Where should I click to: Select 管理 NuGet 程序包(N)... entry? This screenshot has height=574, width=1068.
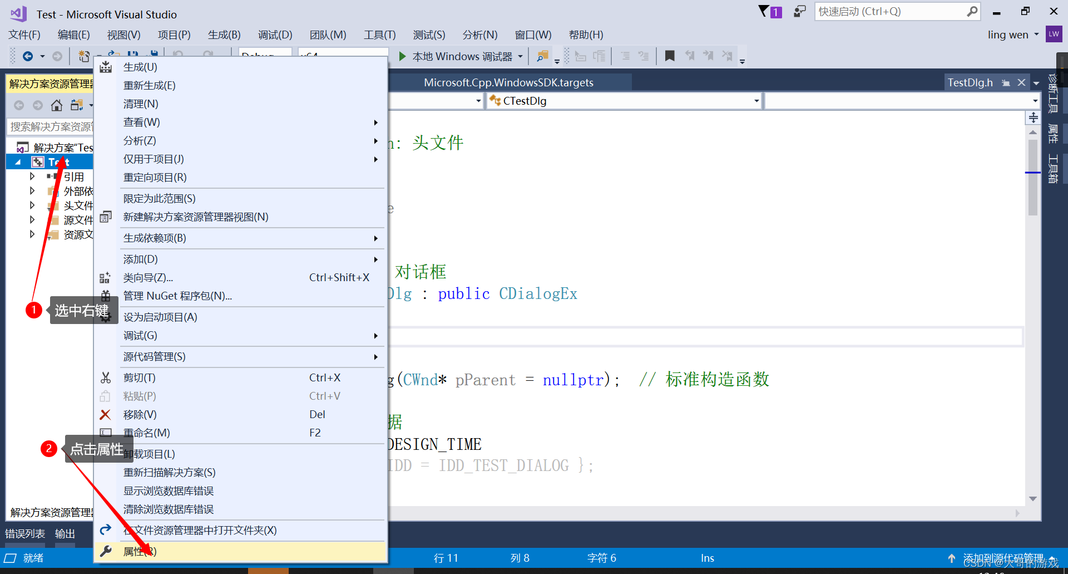tap(240, 296)
